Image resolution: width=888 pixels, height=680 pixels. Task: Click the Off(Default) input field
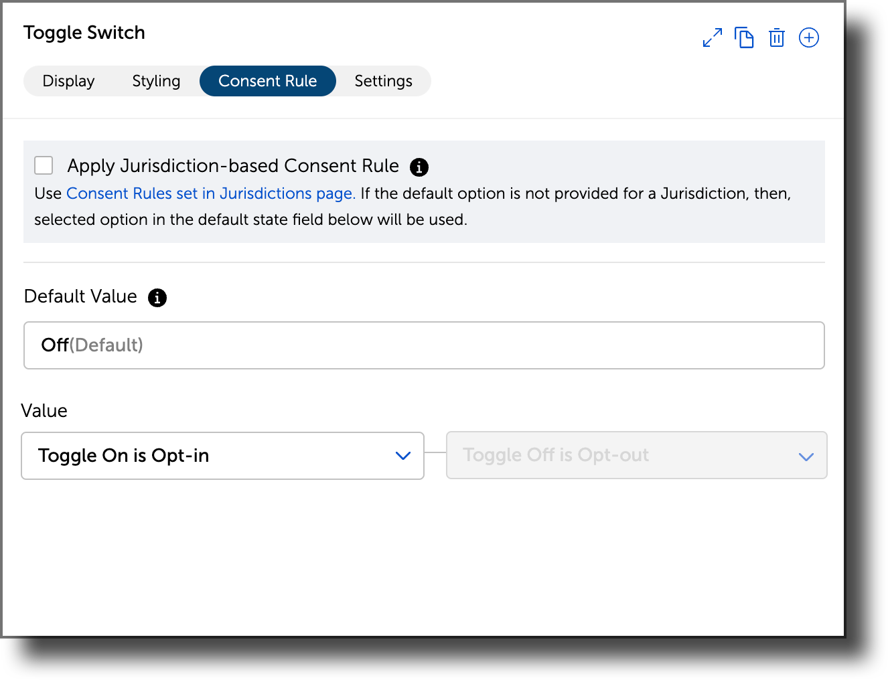pyautogui.click(x=424, y=345)
